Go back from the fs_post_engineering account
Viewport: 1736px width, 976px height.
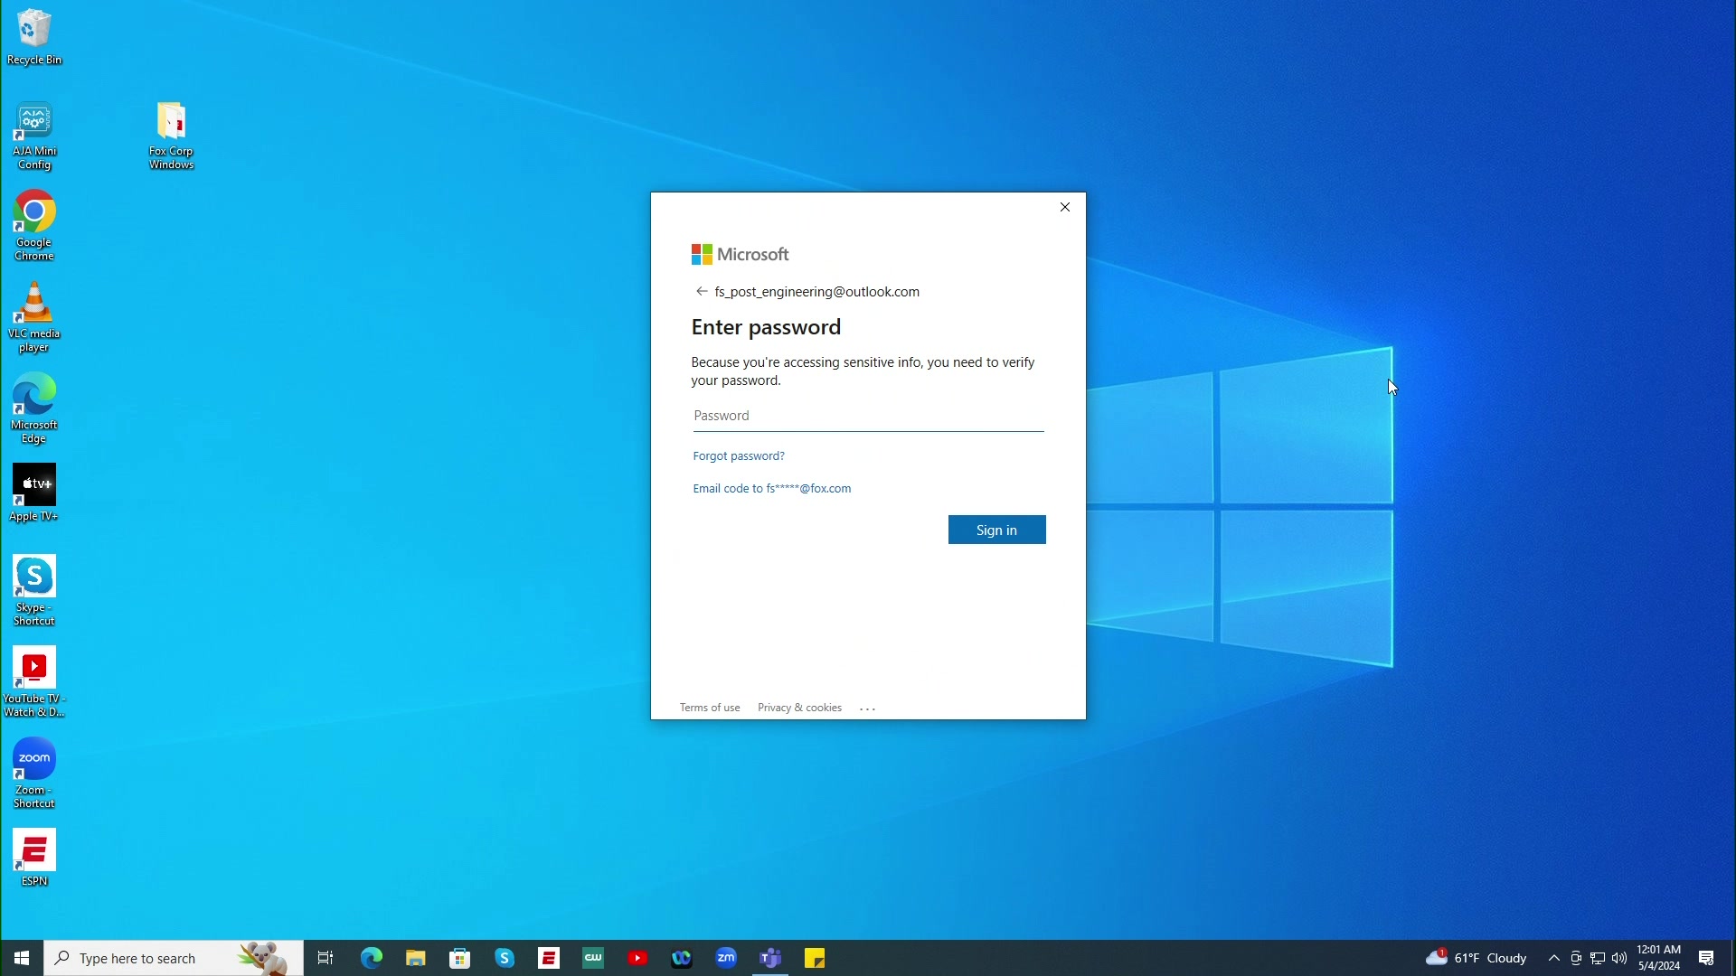coord(702,291)
